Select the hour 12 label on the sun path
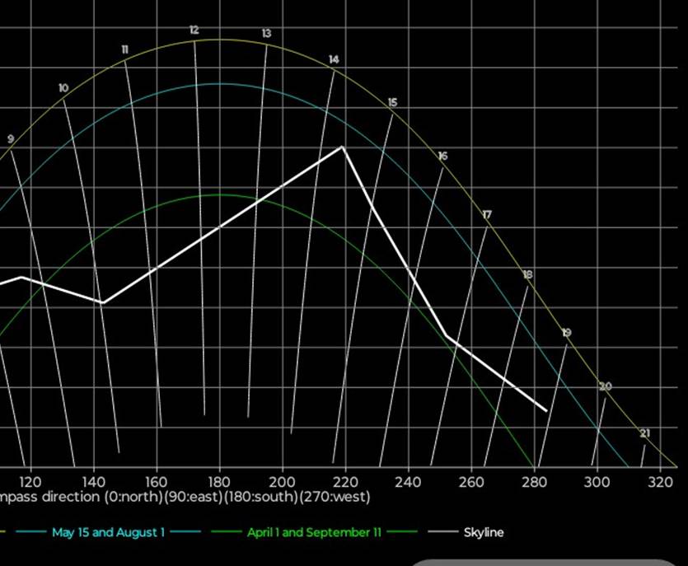 point(194,30)
